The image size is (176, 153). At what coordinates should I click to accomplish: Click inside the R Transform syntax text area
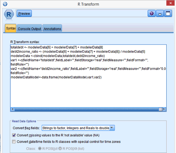(88, 76)
